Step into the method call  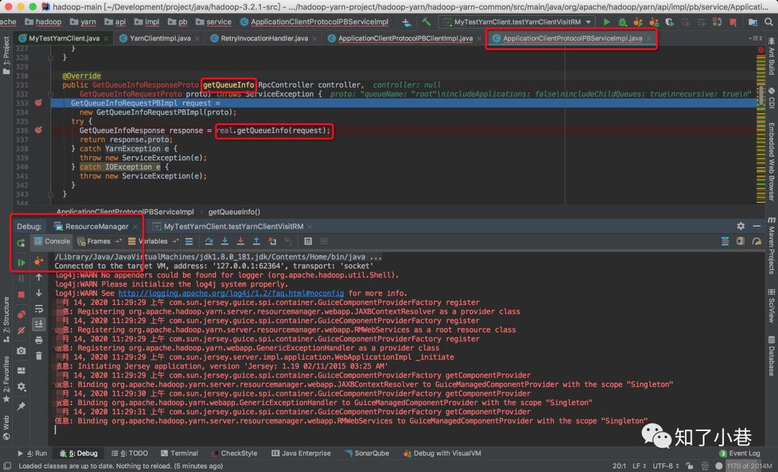coord(225,241)
